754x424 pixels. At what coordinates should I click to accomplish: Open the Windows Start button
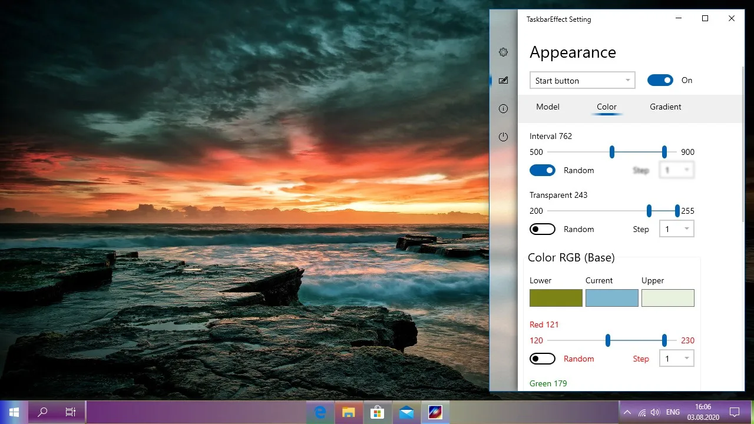14,412
